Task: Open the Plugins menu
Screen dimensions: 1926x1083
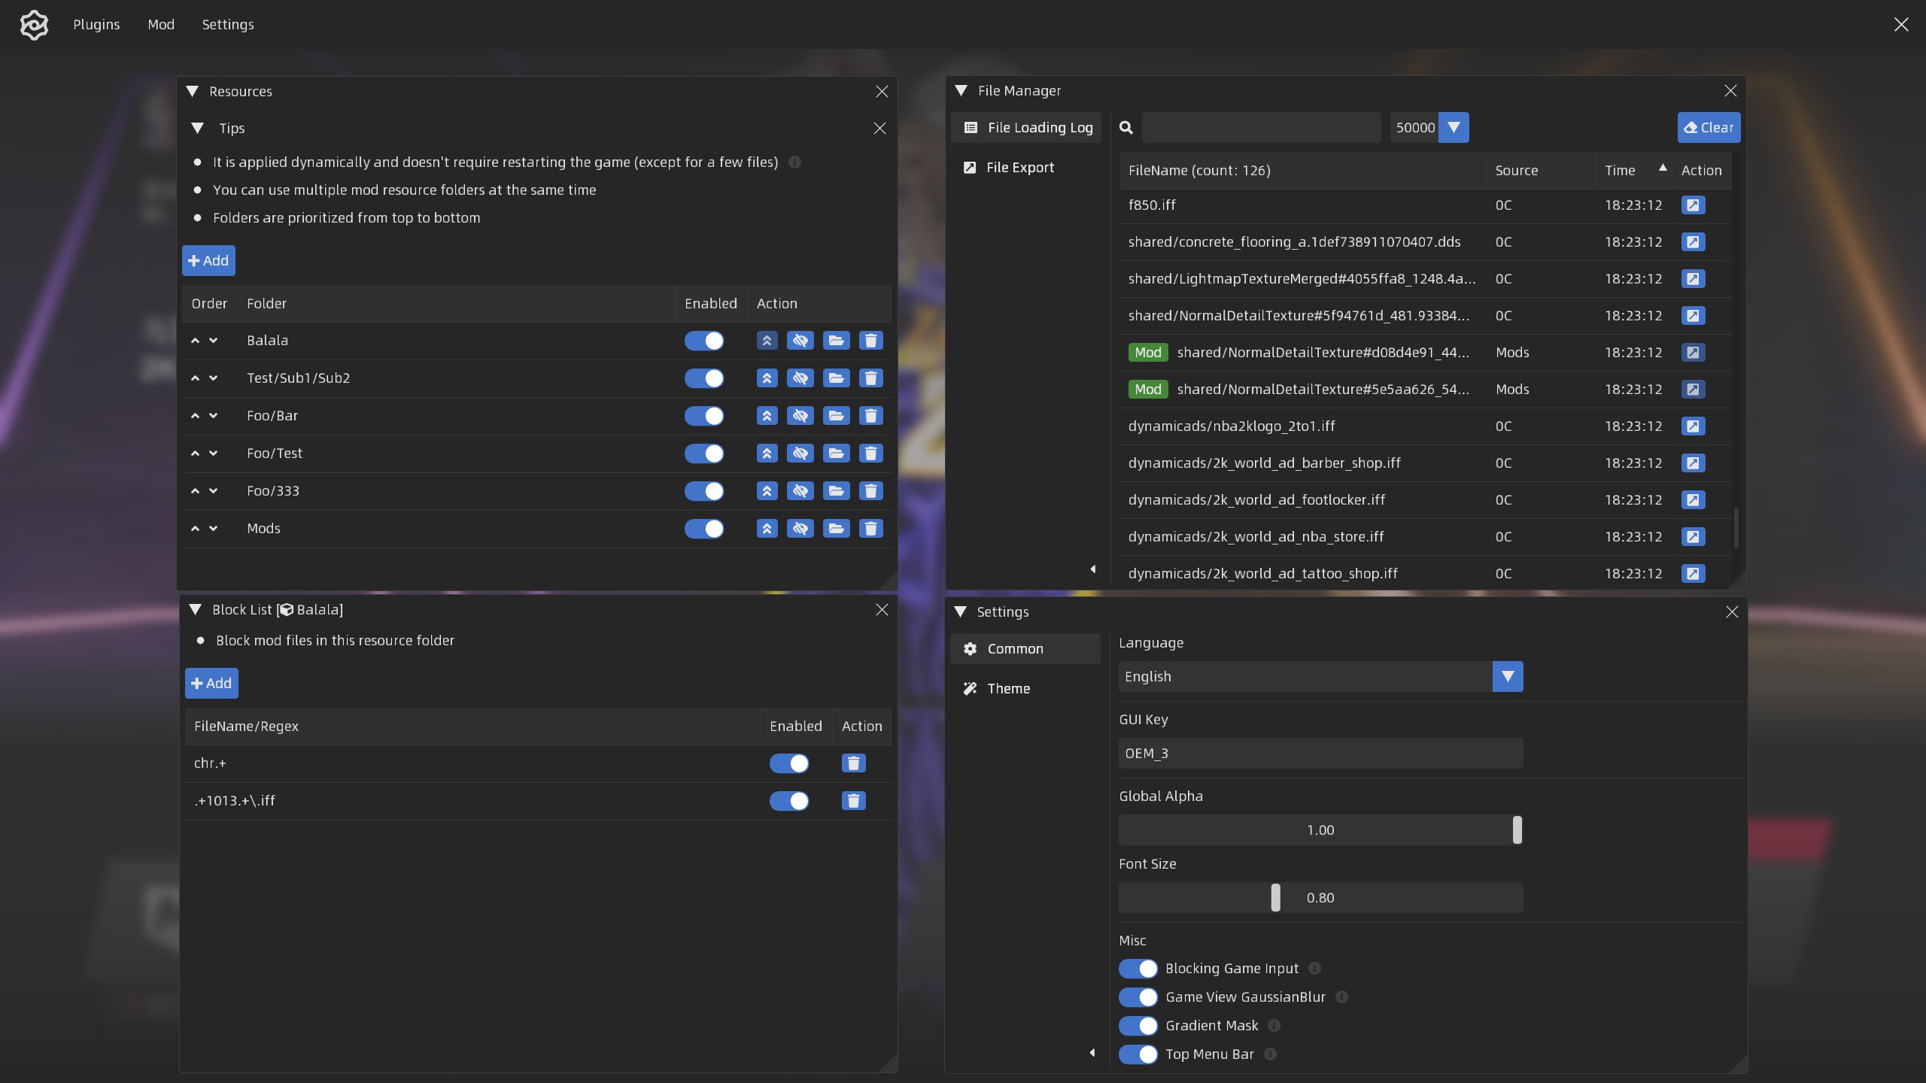Action: tap(96, 25)
